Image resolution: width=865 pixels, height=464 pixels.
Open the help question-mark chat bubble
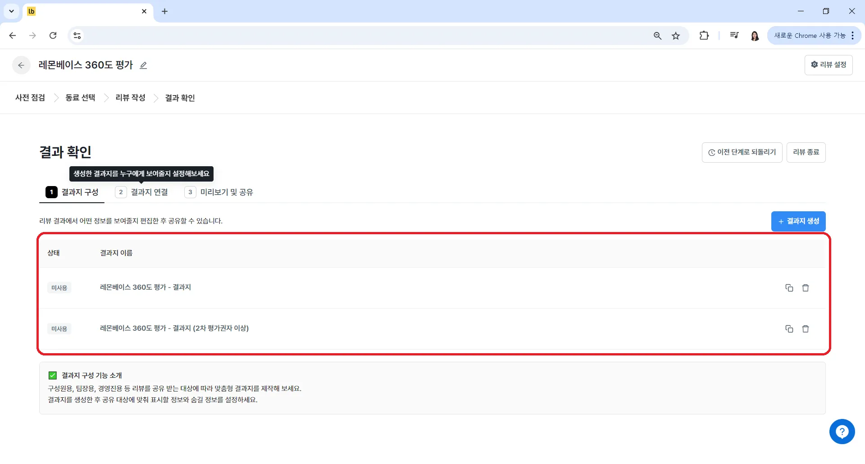pyautogui.click(x=842, y=432)
